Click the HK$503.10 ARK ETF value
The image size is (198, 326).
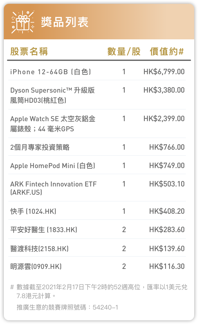tap(167, 184)
